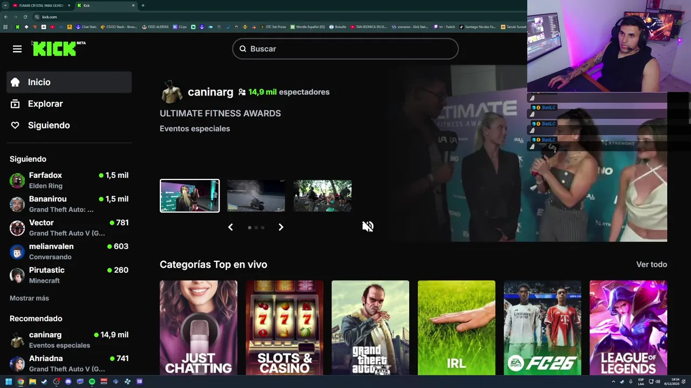Open Slots & Casino category card
This screenshot has height=388, width=691.
click(x=284, y=328)
